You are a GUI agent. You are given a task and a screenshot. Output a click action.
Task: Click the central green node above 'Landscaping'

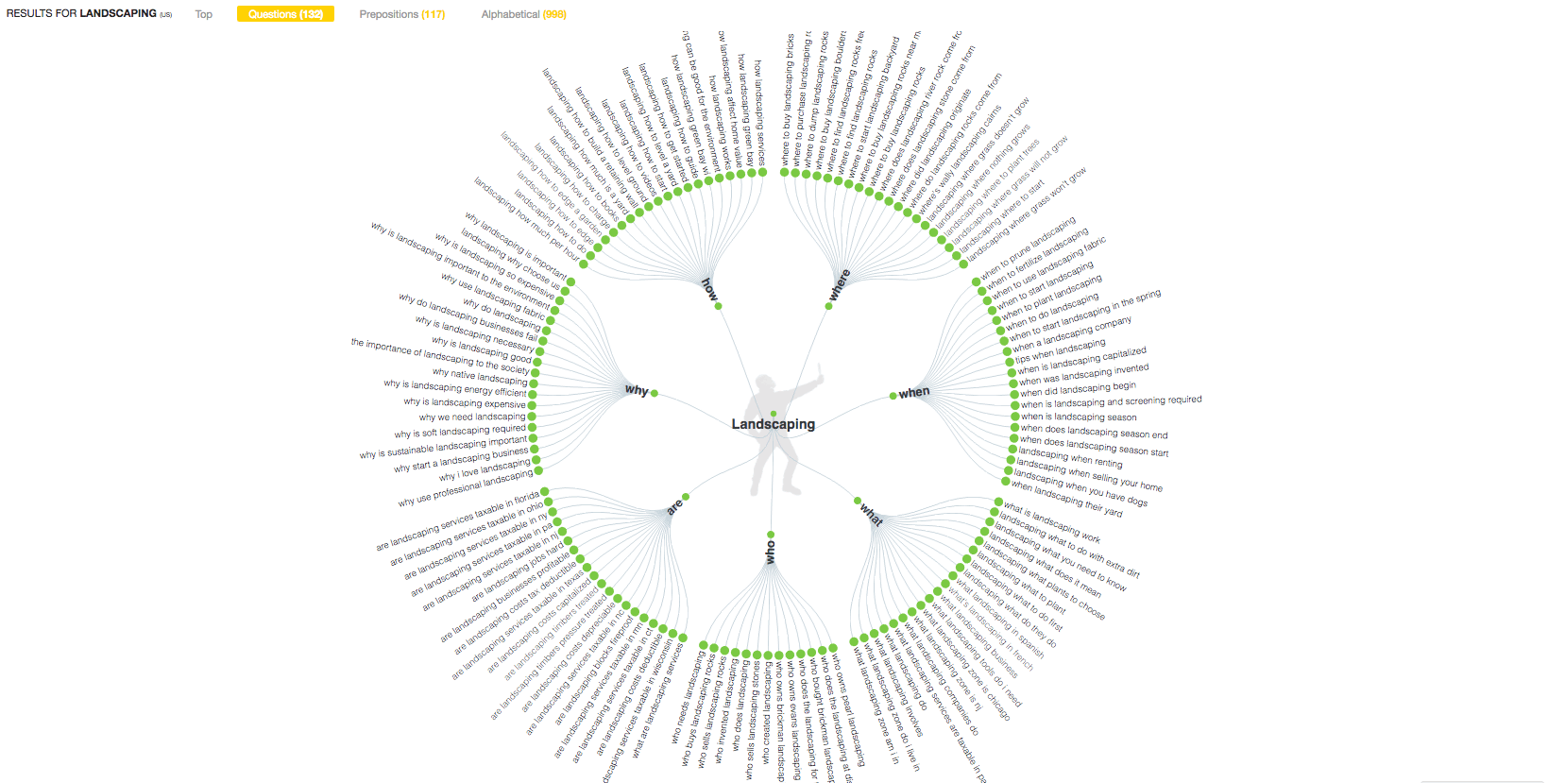tap(773, 414)
